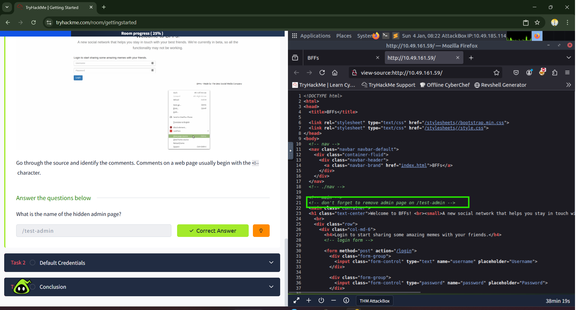The height and width of the screenshot is (310, 581).
Task: Show AttackBox info icon
Action: coord(346,300)
